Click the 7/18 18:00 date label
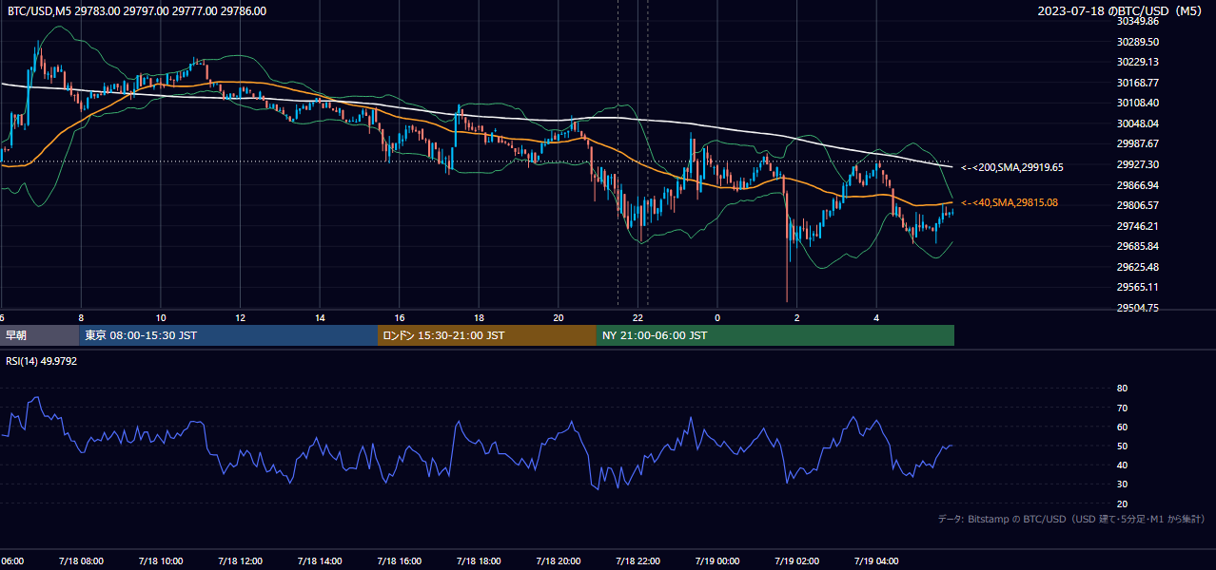 point(479,560)
